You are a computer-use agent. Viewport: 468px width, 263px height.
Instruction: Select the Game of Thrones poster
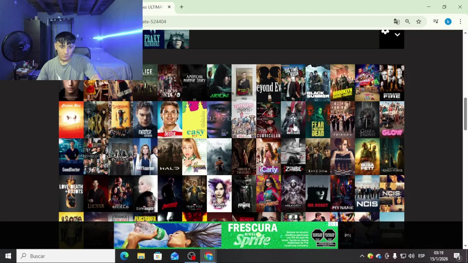point(367,120)
